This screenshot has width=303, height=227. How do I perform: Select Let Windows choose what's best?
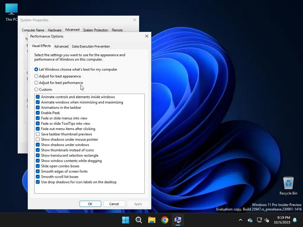[76, 69]
